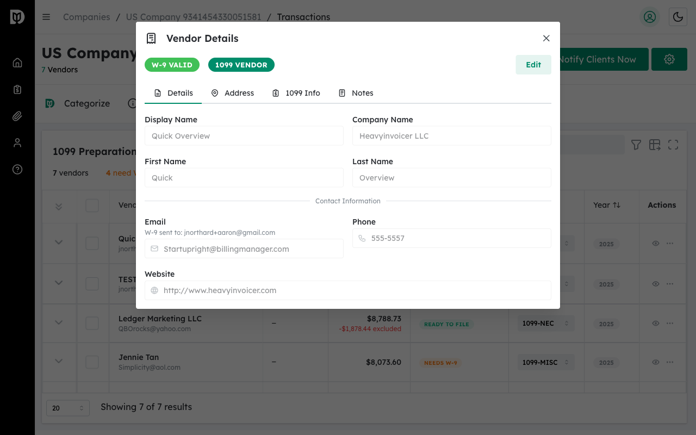This screenshot has width=696, height=435.
Task: Open the green settings gear icon
Action: point(669,59)
